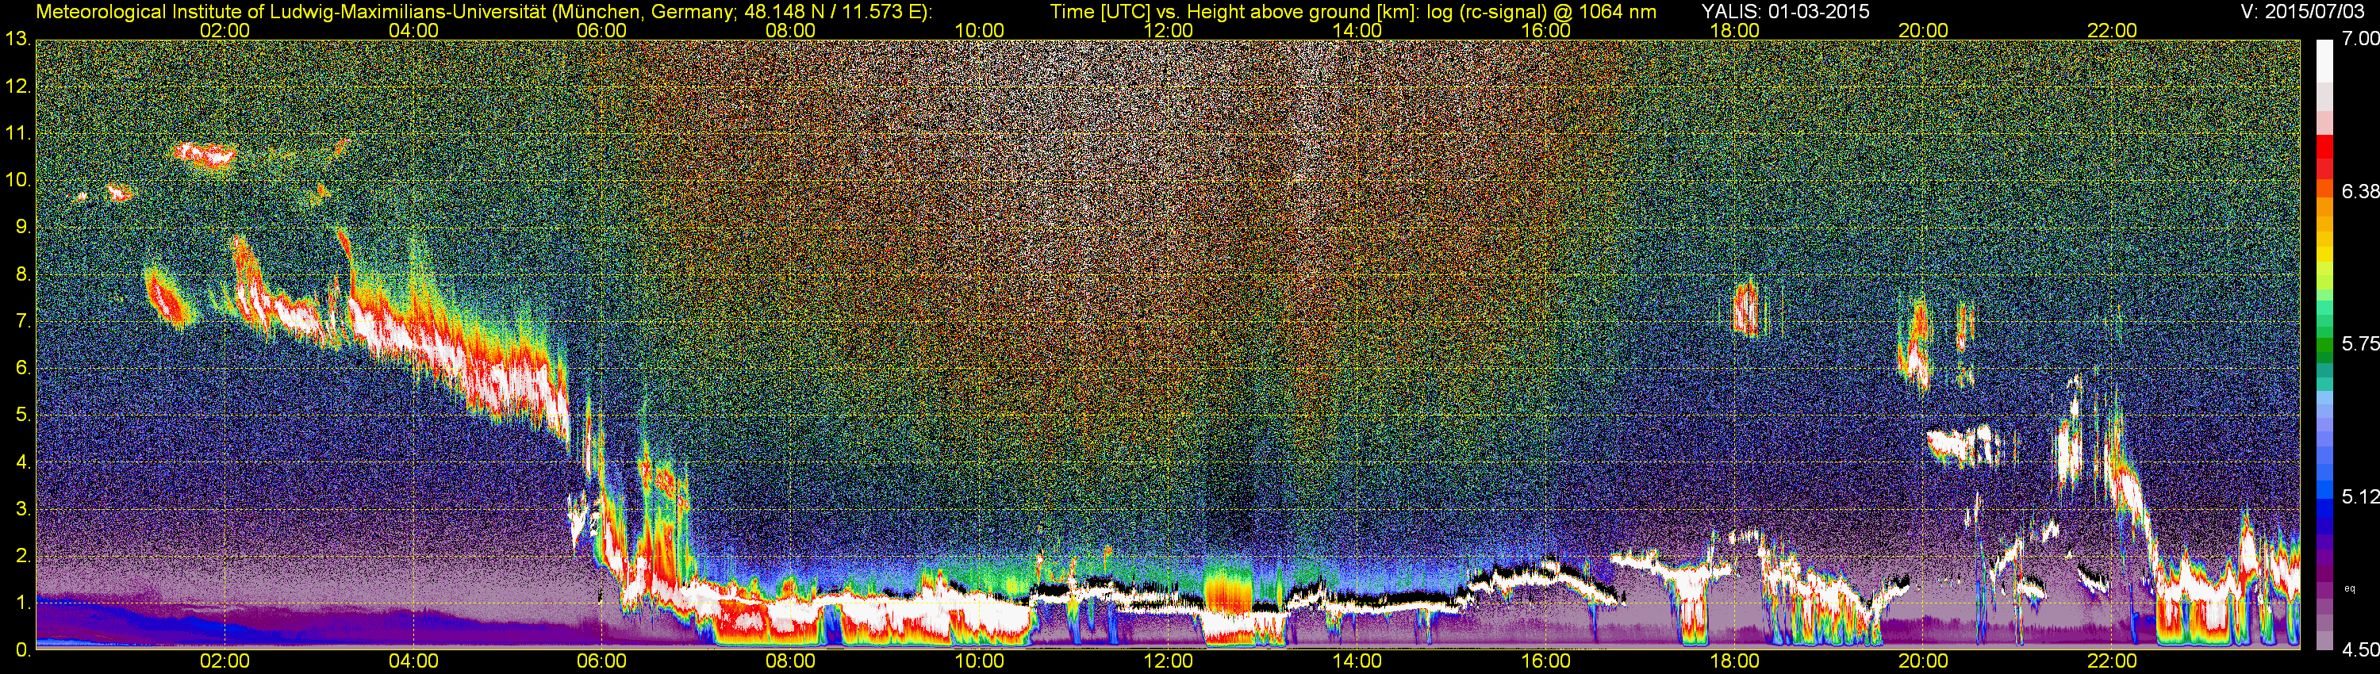2380x674 pixels.
Task: Click the V: 2015/07/03 version text
Action: (x=2305, y=11)
